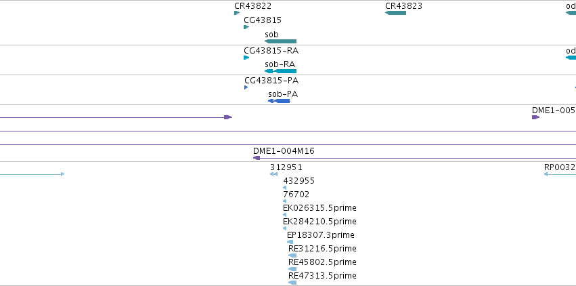Open the 76702 label
This screenshot has height=286, width=576.
[x=296, y=195]
